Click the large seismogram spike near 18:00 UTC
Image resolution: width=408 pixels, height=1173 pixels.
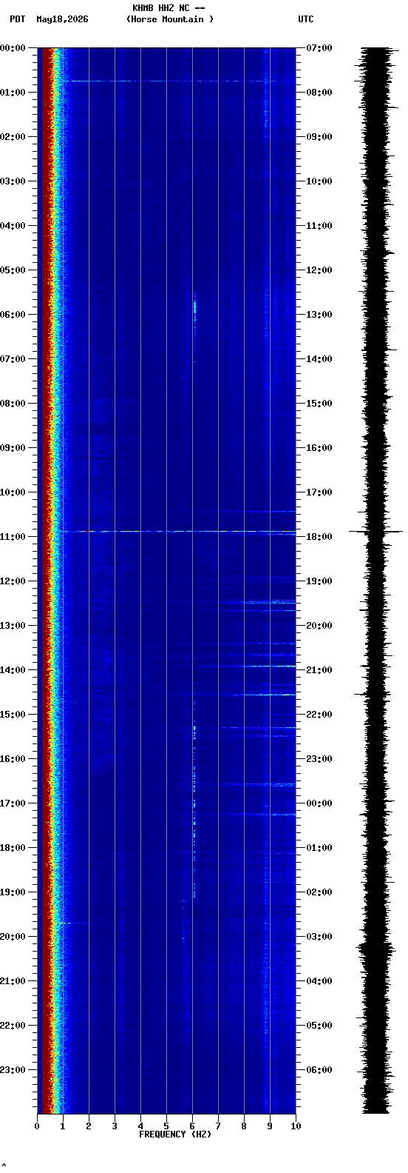point(375,532)
